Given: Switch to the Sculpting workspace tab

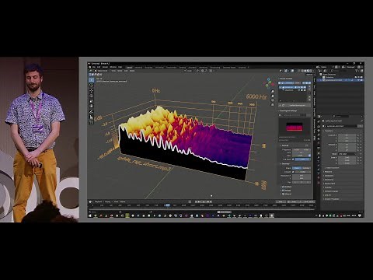Looking at the screenshot, I should [x=148, y=68].
